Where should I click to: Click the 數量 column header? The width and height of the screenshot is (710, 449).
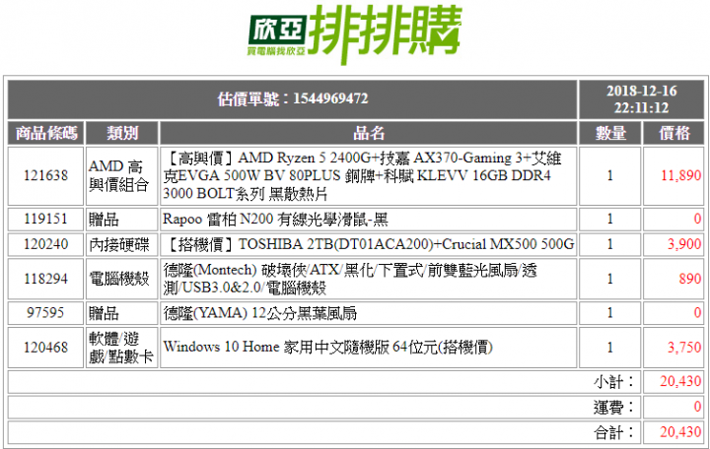610,133
